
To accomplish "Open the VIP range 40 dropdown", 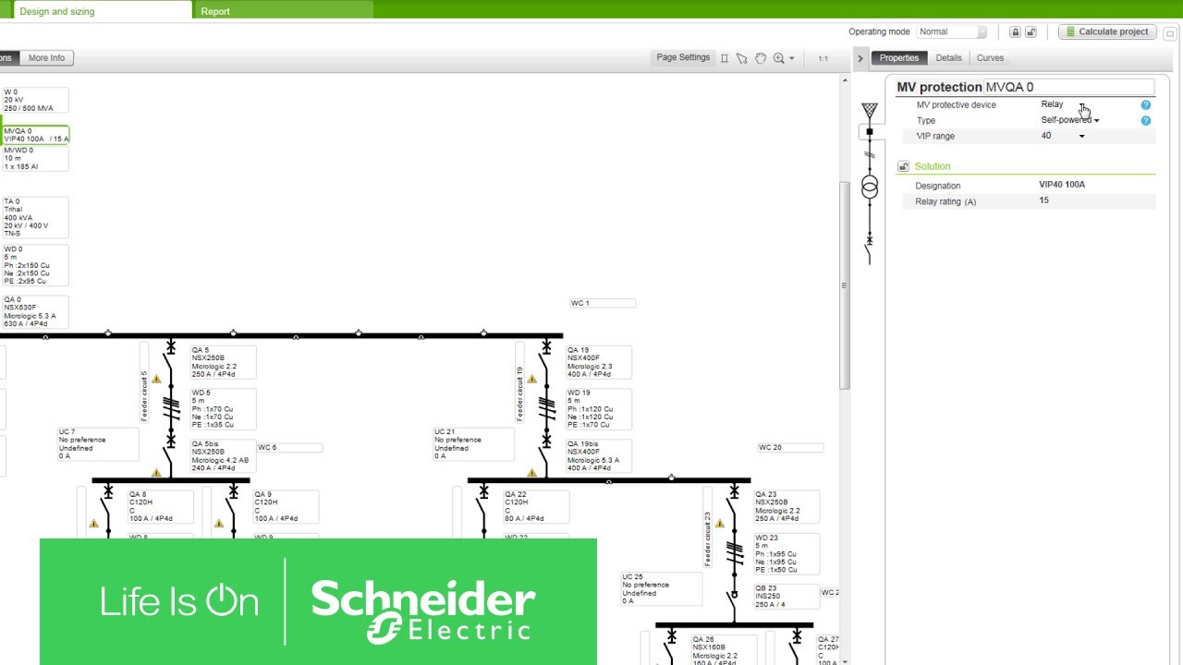I will [1063, 136].
